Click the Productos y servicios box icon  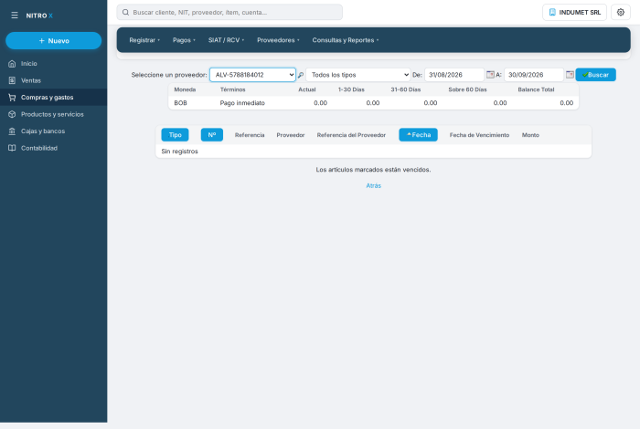12,114
